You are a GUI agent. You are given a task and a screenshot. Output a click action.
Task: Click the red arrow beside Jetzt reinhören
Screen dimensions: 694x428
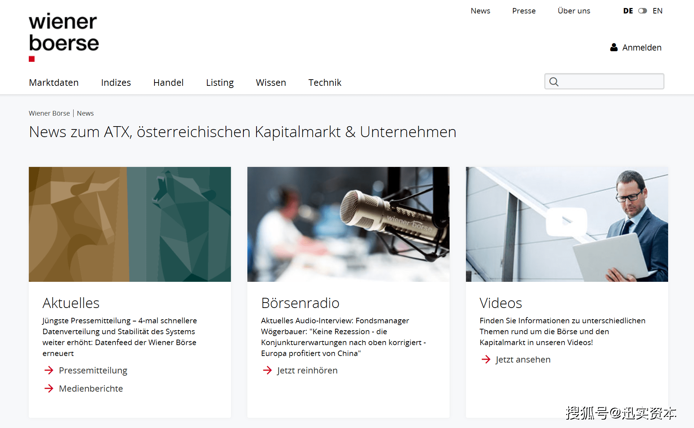[267, 370]
